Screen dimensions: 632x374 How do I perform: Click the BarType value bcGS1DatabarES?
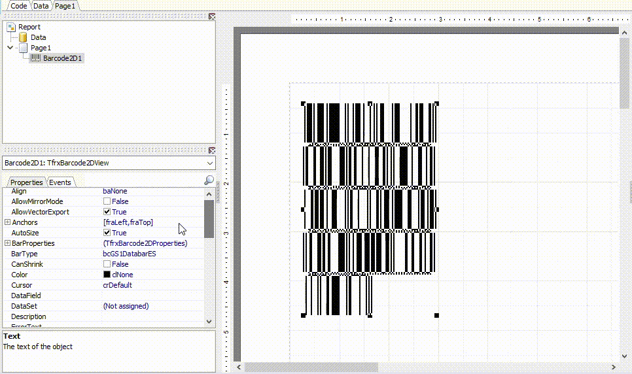tap(130, 254)
